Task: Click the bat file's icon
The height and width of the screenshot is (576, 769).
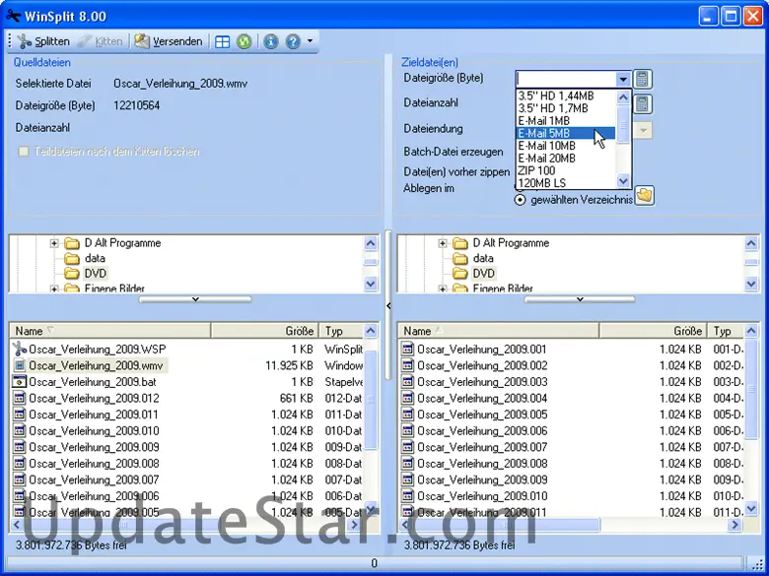Action: (x=19, y=382)
